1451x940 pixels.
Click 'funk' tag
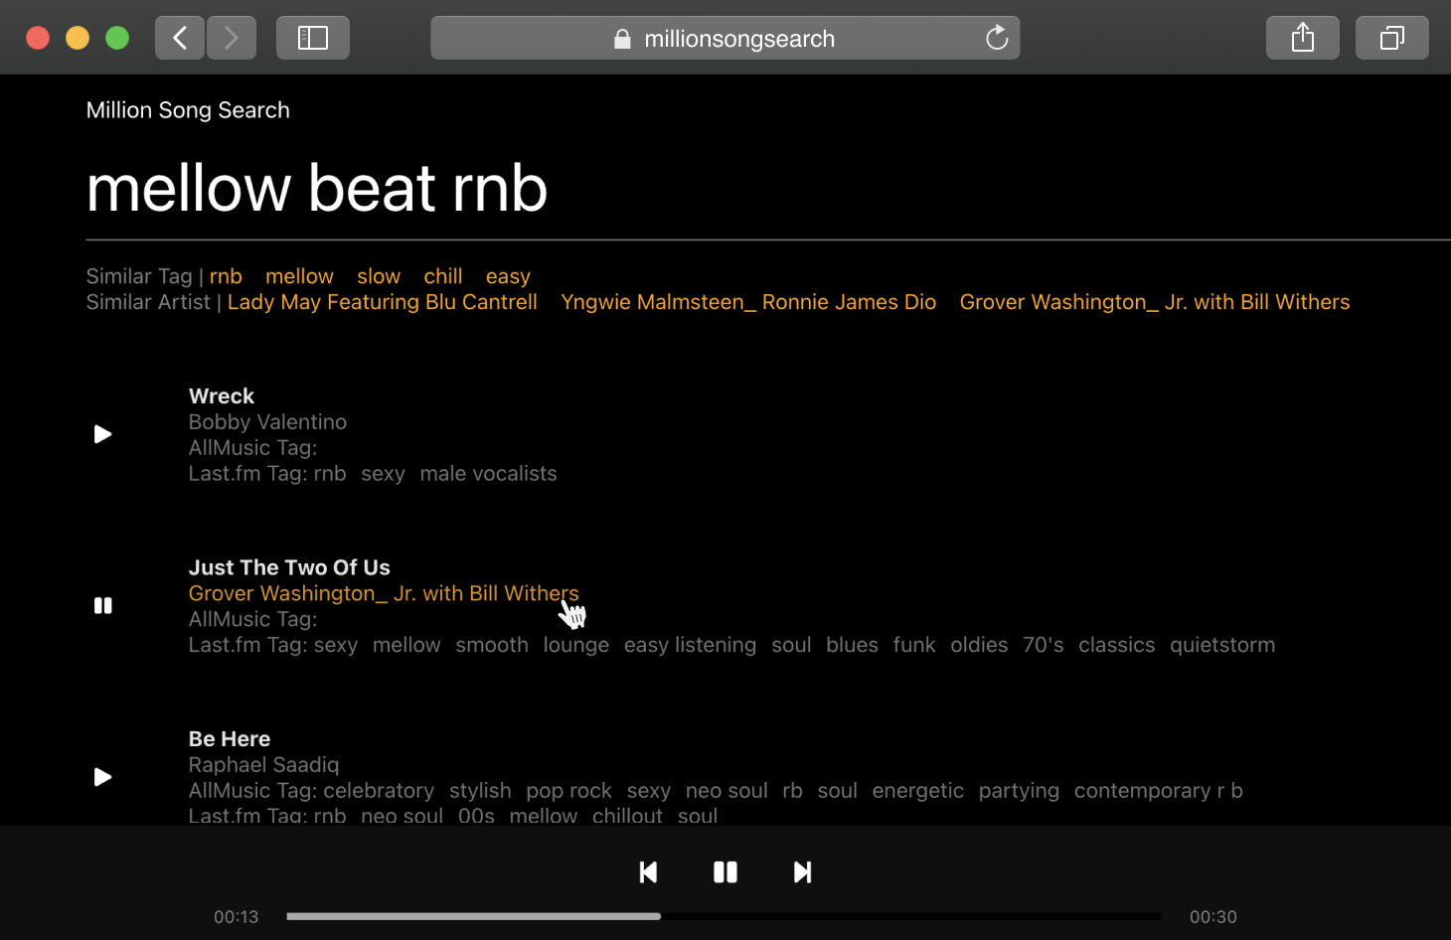pos(914,645)
